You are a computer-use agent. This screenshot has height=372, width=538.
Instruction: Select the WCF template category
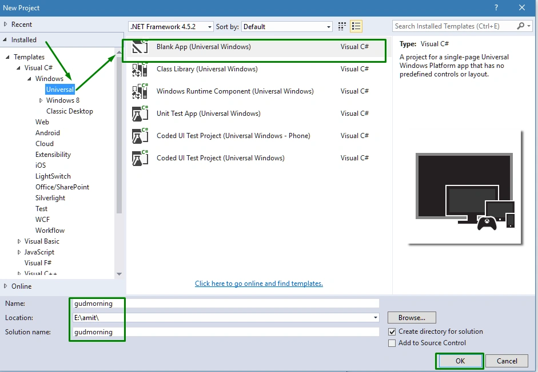[42, 220]
